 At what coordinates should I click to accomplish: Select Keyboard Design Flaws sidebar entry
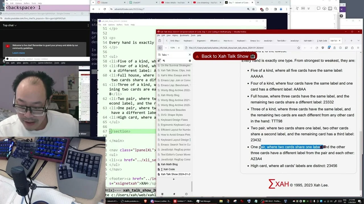tap(174, 120)
